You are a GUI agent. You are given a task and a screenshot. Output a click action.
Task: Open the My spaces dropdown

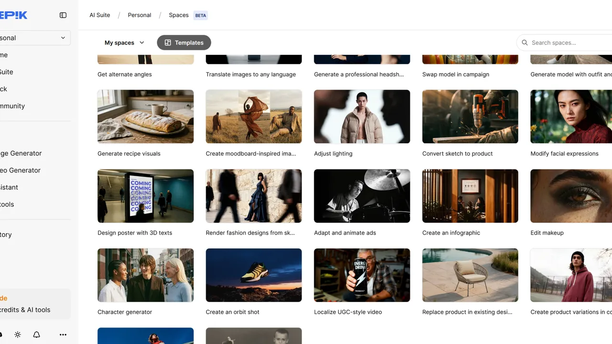coord(124,43)
